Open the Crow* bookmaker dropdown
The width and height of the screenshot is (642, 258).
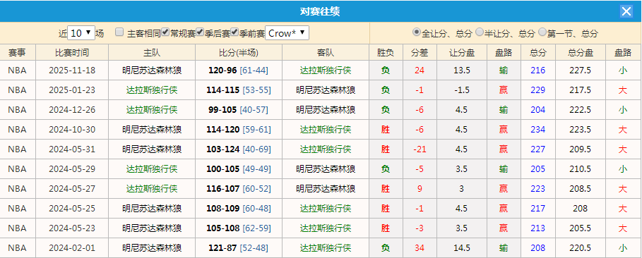coord(287,33)
